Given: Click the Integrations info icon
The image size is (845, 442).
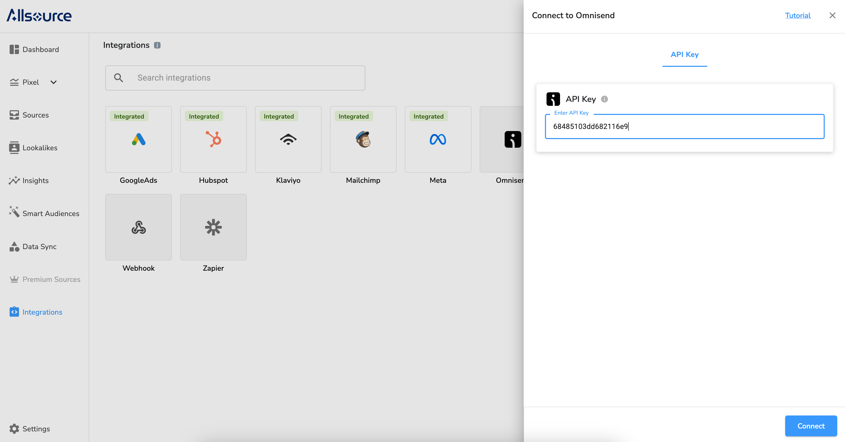Looking at the screenshot, I should tap(158, 45).
